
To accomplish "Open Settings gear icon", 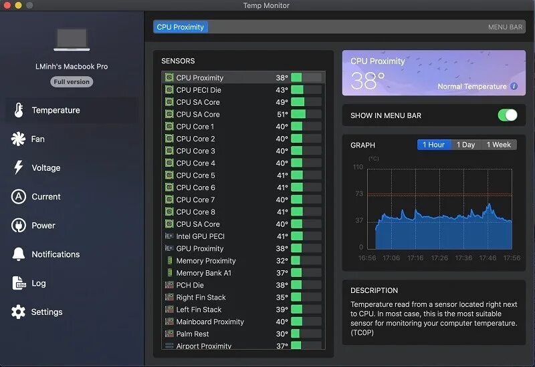I will point(18,312).
